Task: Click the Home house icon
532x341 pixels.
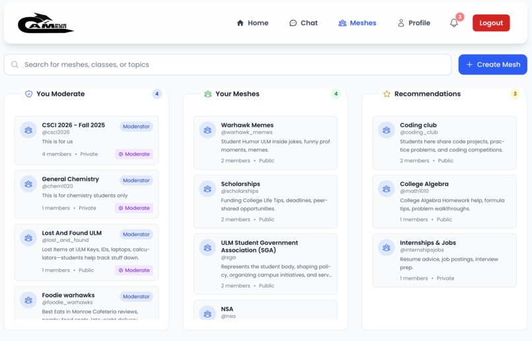Action: [240, 22]
